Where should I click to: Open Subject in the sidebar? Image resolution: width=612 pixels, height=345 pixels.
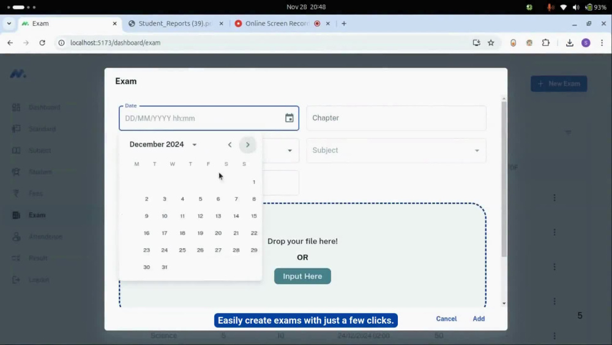point(40,150)
